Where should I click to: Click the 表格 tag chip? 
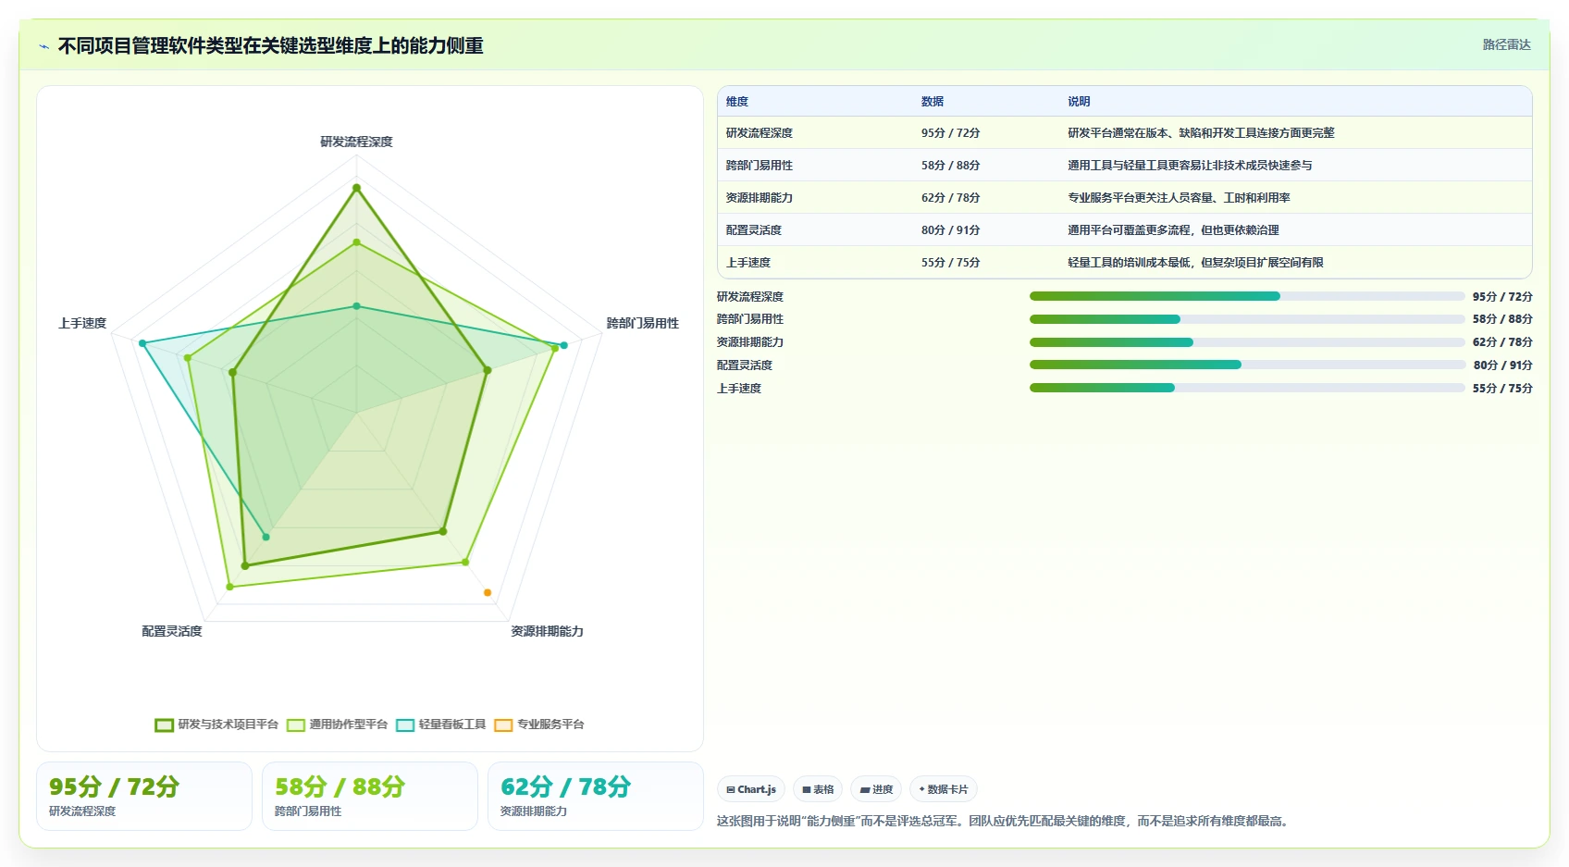pyautogui.click(x=818, y=789)
